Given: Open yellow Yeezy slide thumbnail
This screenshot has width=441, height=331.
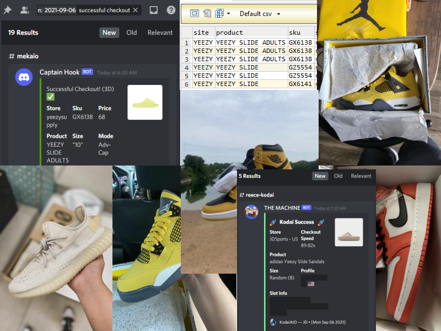Looking at the screenshot, I should tap(145, 102).
